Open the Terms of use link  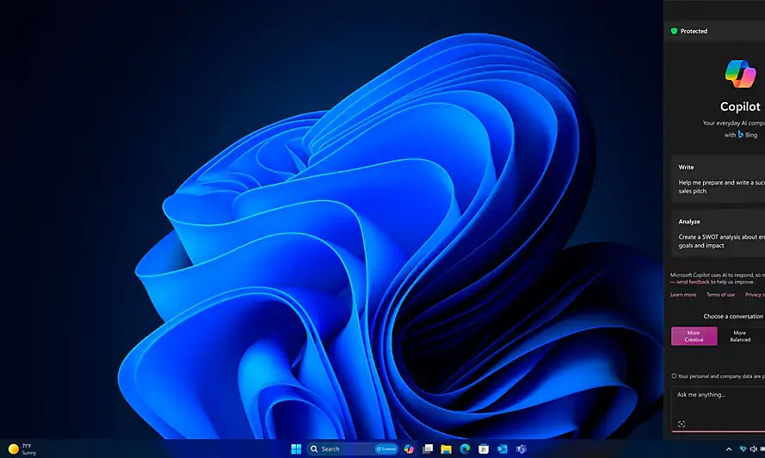(x=720, y=295)
